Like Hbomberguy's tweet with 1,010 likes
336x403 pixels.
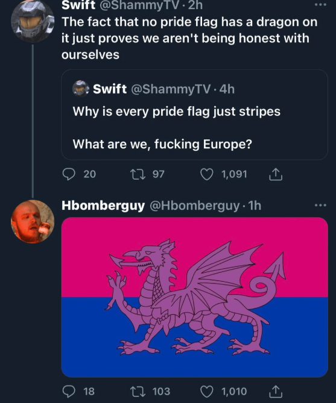[207, 392]
